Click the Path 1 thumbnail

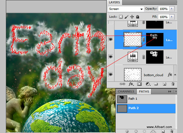pyautogui.click(x=122, y=99)
